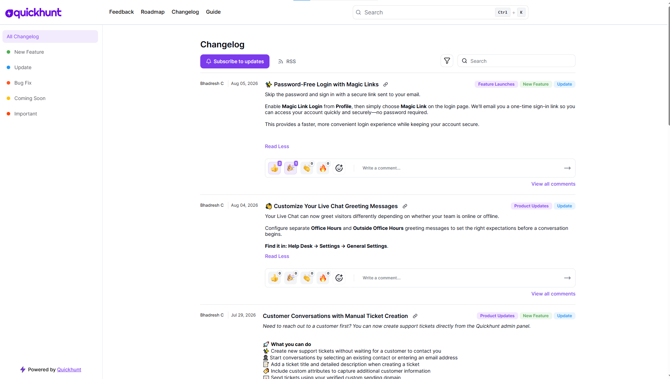React fire on Password-Free Login post

click(x=323, y=168)
